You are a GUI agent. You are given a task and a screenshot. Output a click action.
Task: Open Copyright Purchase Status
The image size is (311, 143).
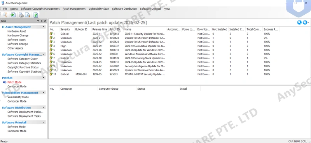(x=23, y=67)
